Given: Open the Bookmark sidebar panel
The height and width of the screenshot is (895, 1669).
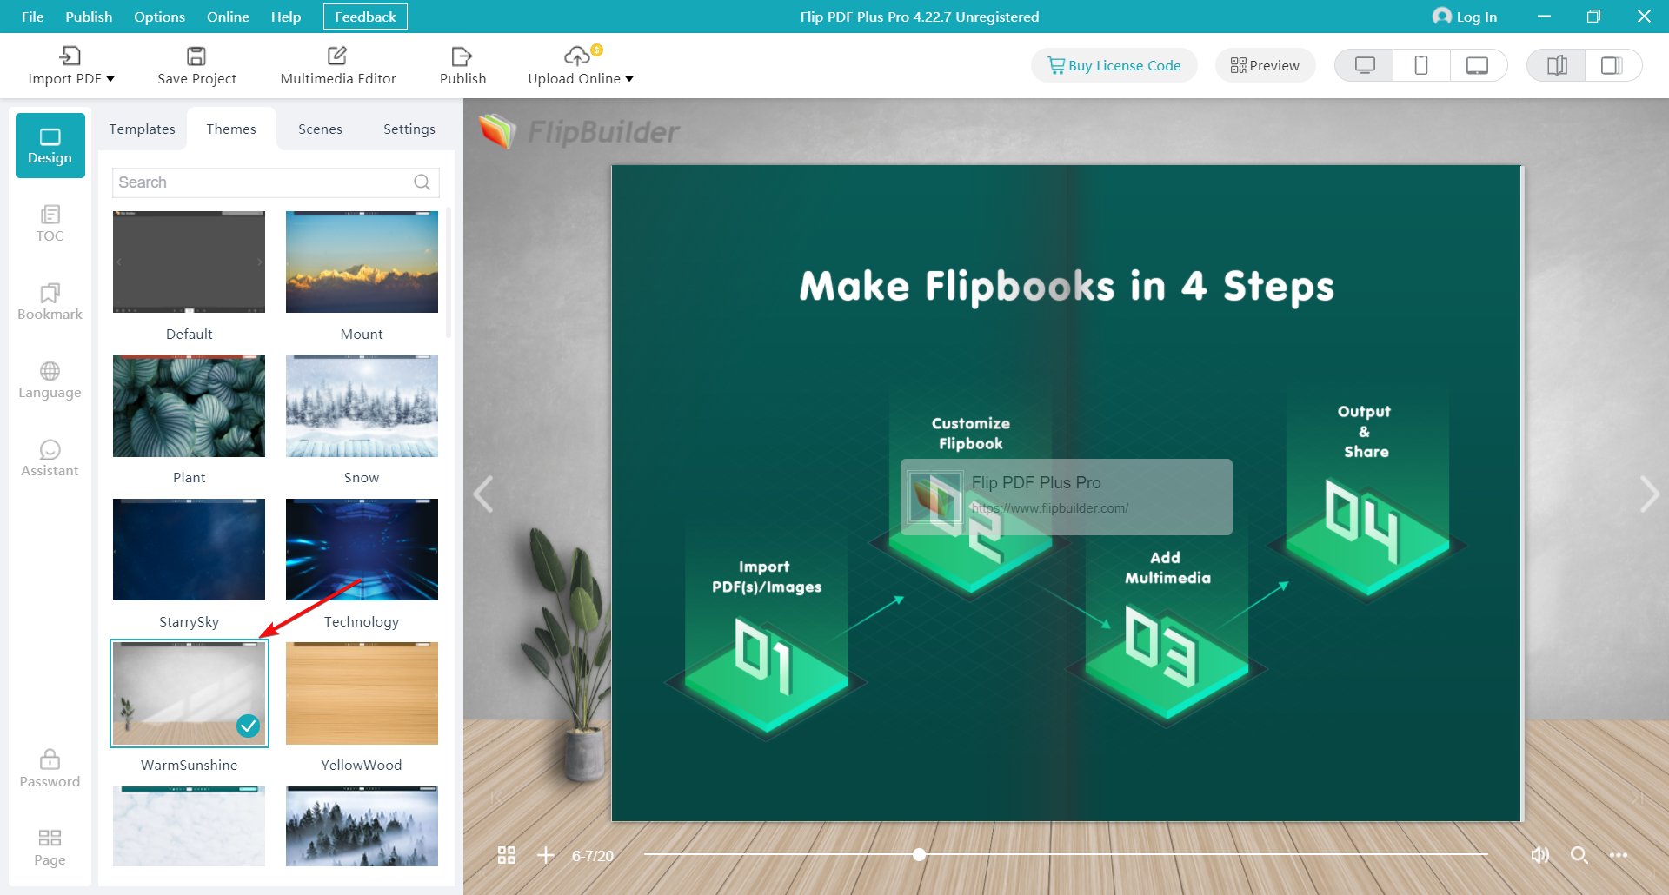Looking at the screenshot, I should pyautogui.click(x=50, y=302).
